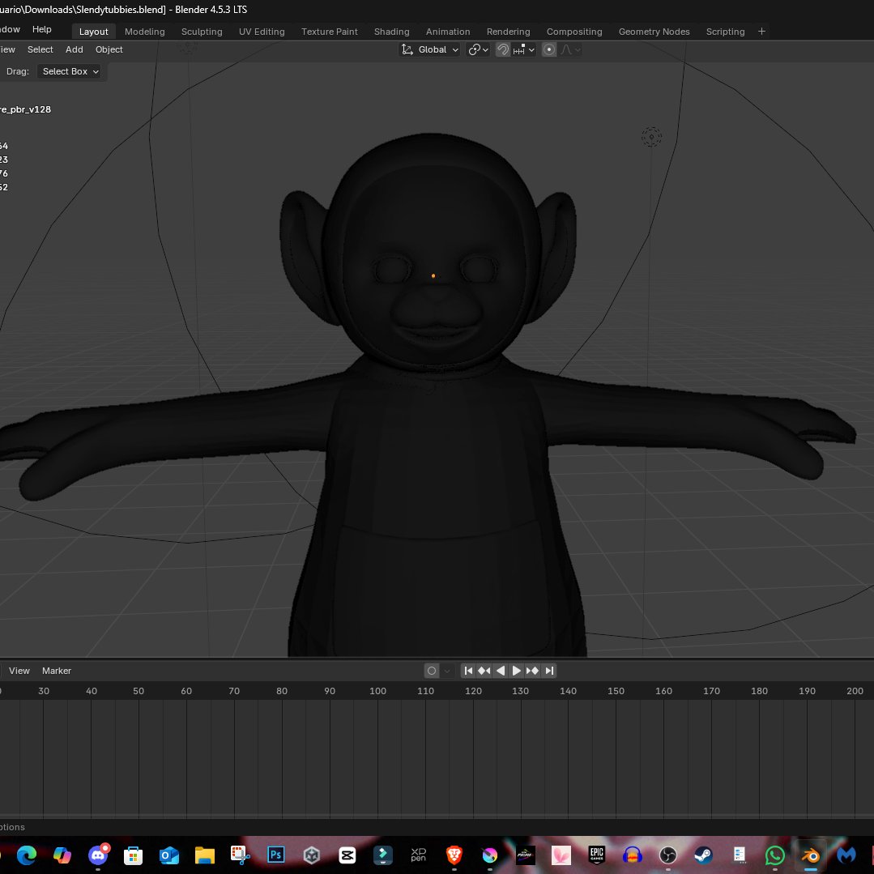Open Copilot from taskbar
The image size is (874, 874).
(62, 855)
